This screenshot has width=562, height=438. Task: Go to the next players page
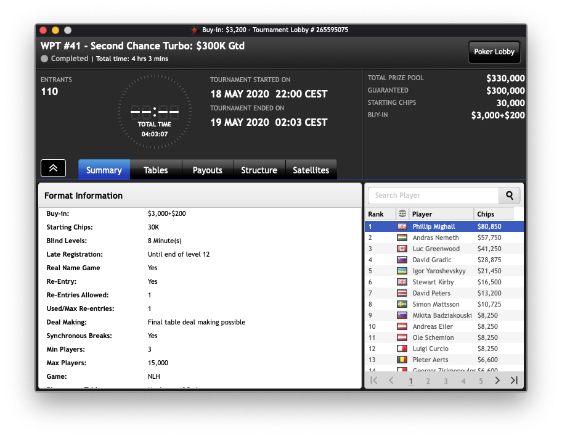click(497, 381)
